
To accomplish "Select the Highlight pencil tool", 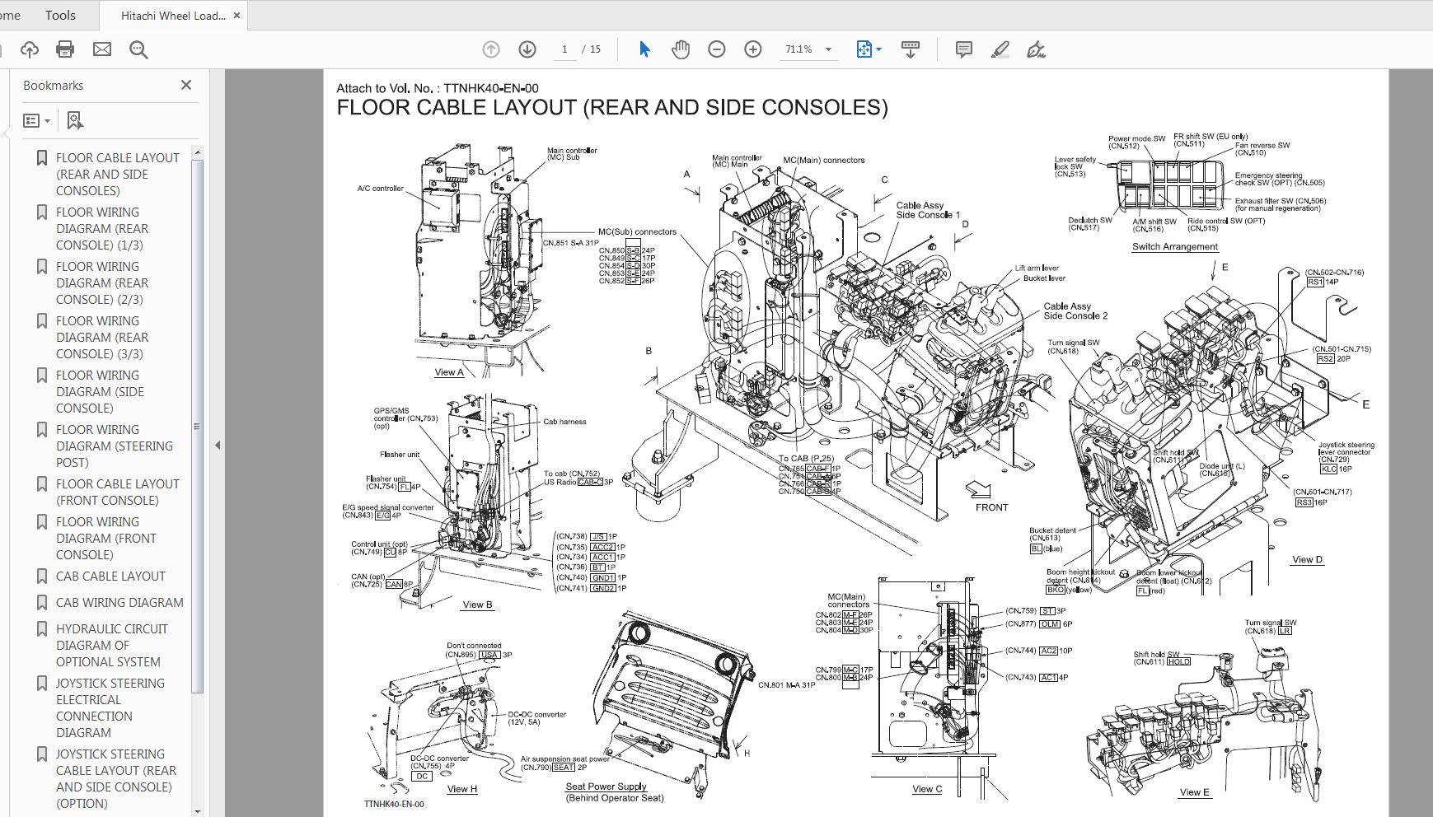I will pos(1000,49).
